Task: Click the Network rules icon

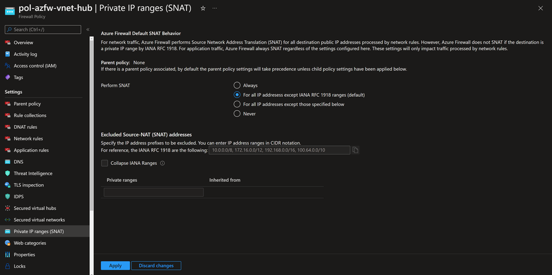Action: point(8,139)
